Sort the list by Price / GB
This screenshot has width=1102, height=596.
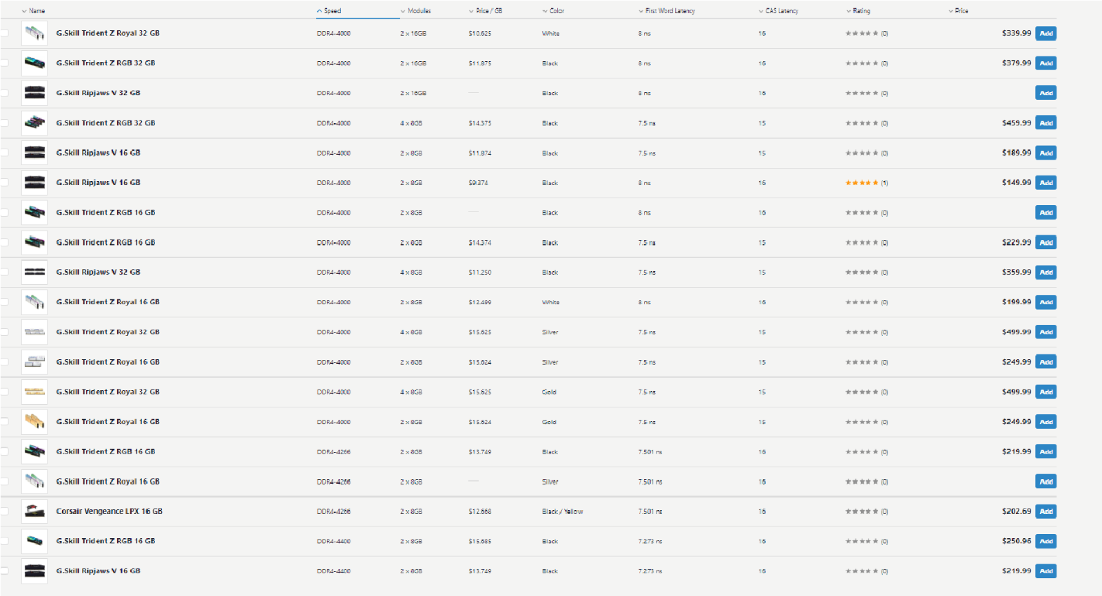tap(488, 11)
